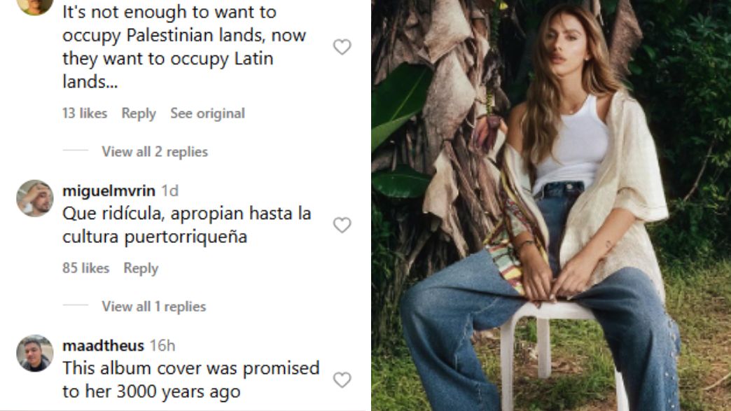Reply to the 13 likes comment
The height and width of the screenshot is (411, 731).
[x=139, y=113]
